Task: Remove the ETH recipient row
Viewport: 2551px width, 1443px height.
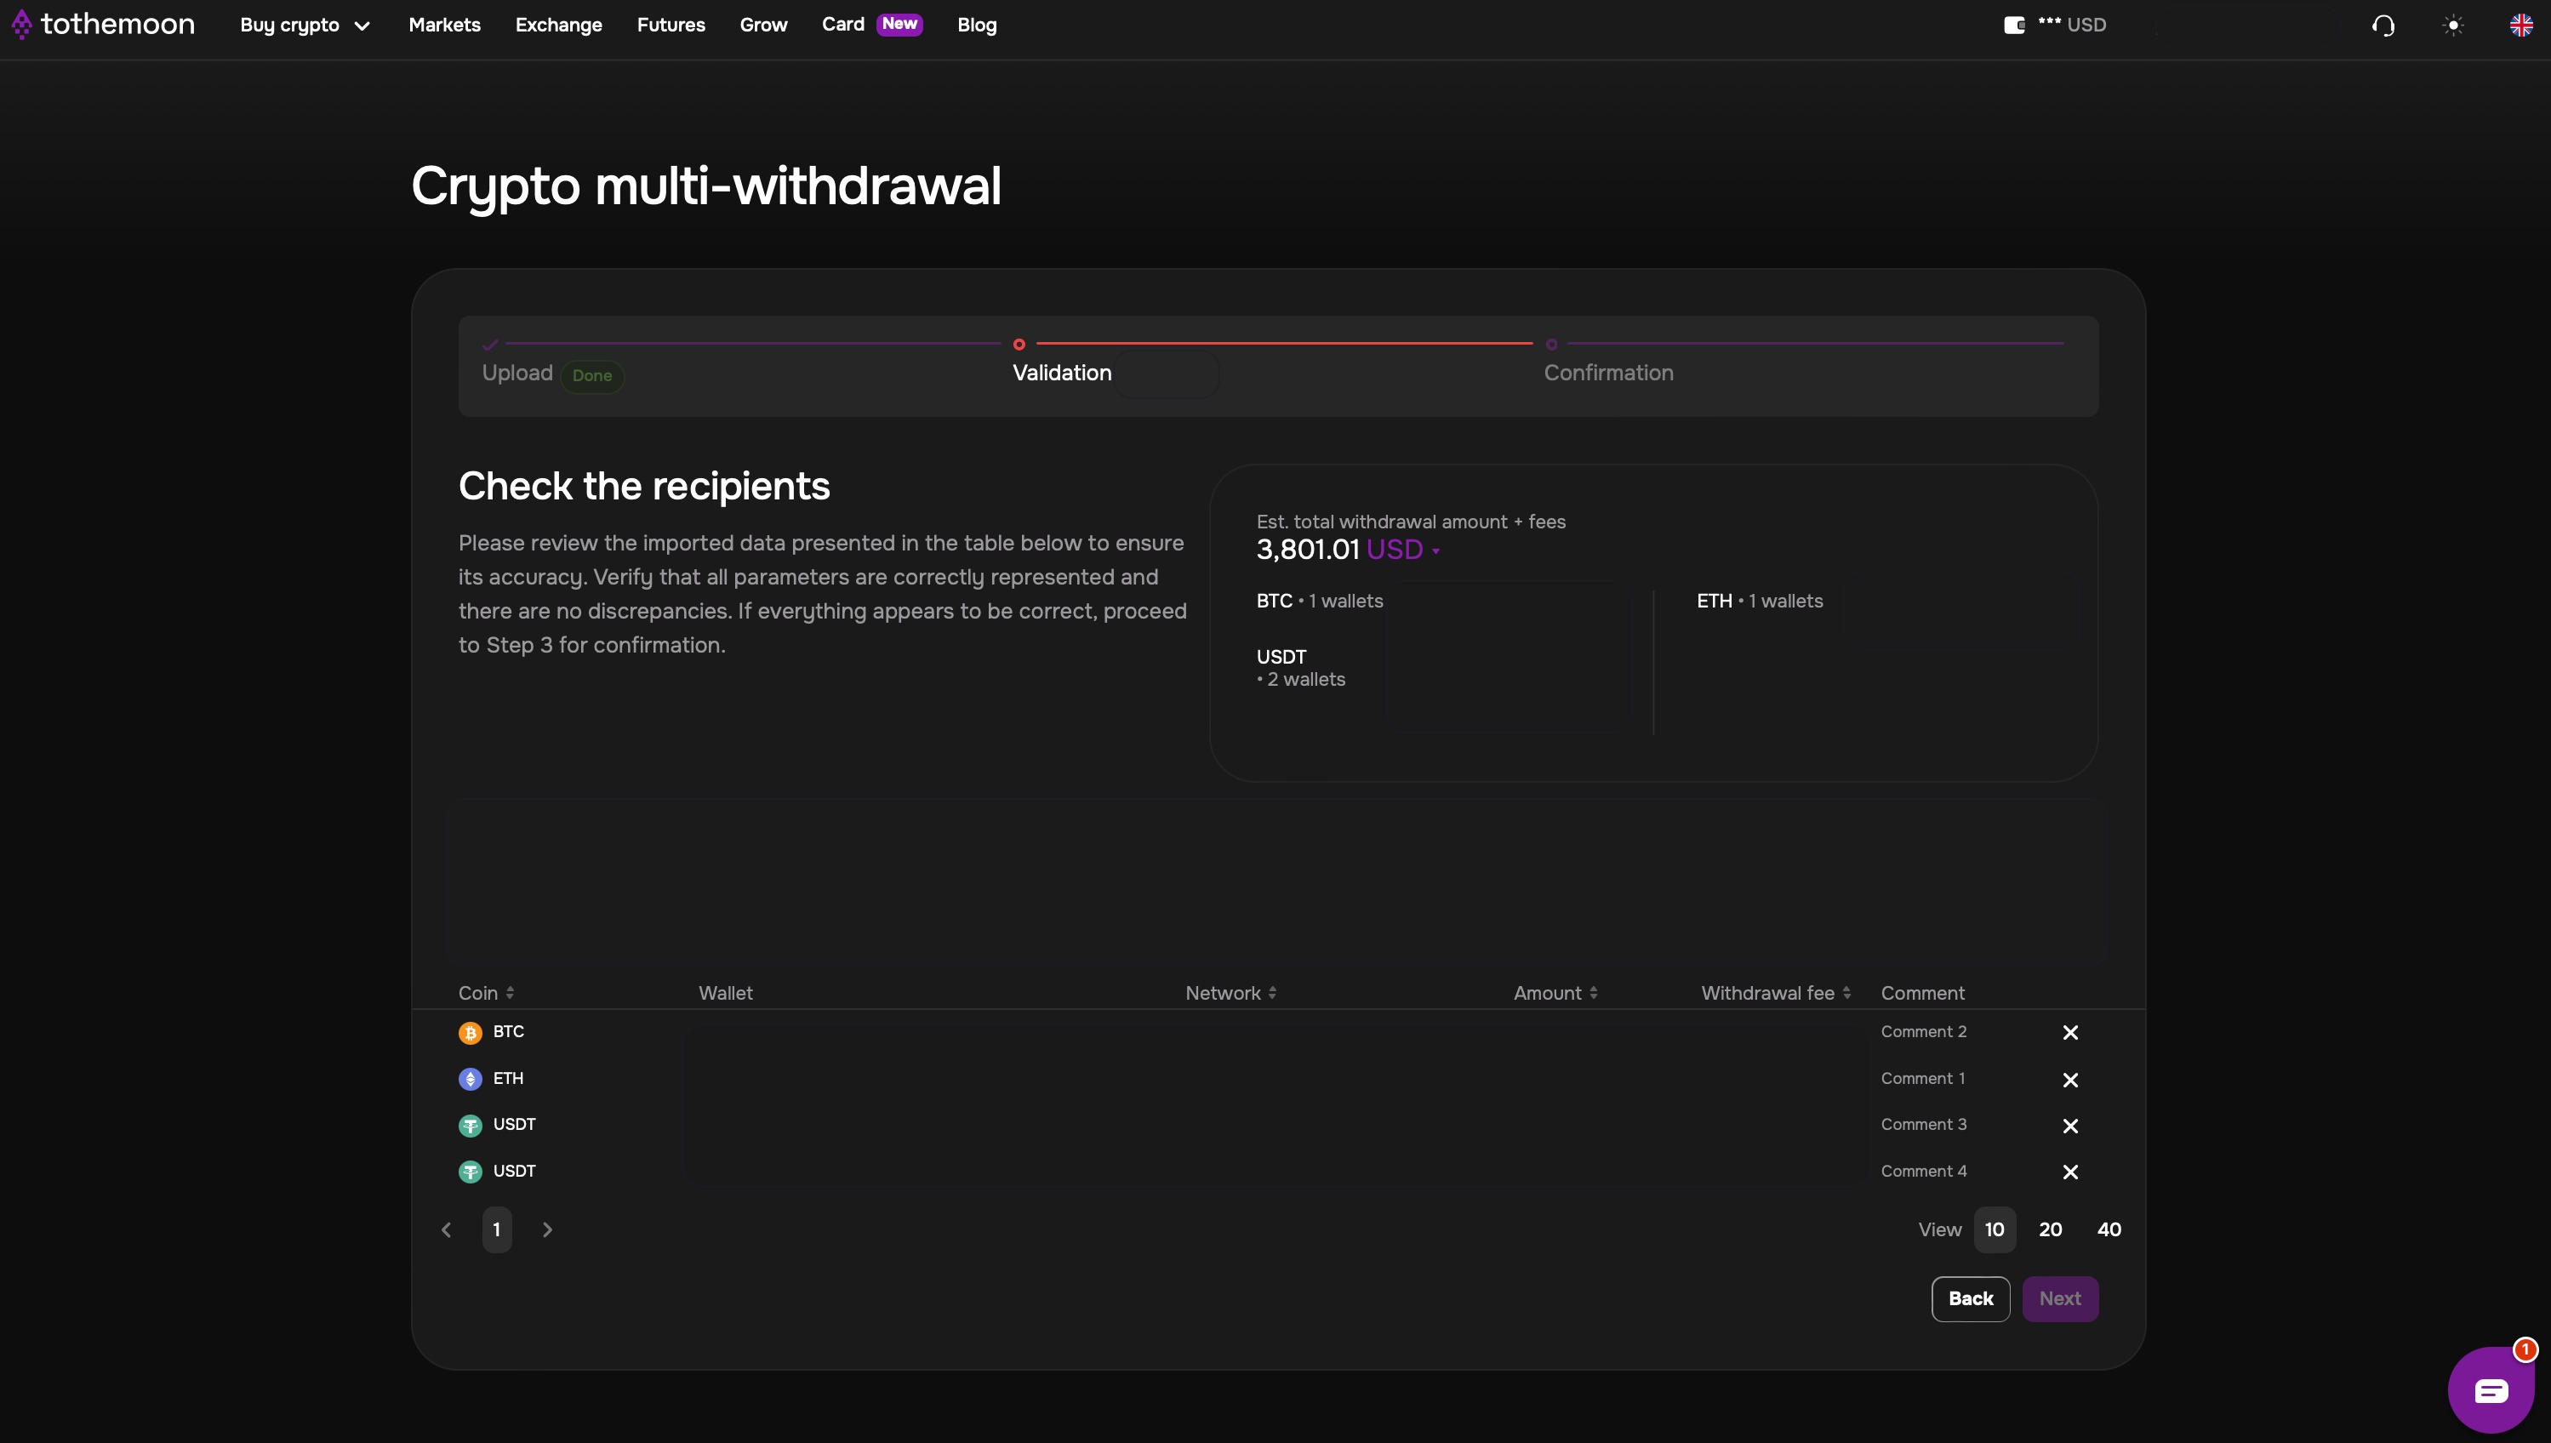Action: [2069, 1080]
